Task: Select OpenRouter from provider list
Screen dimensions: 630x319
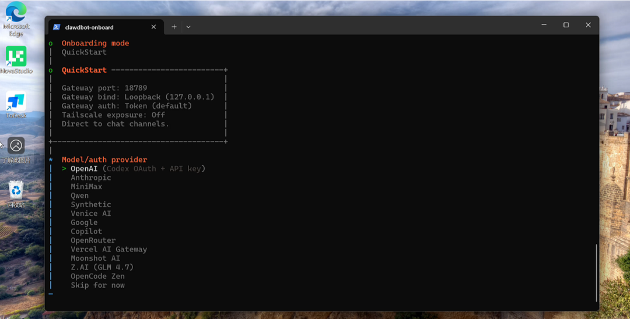Action: (x=93, y=240)
